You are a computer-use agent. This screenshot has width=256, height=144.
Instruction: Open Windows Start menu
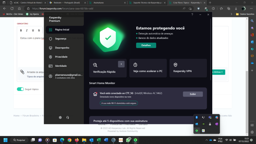pos(6,140)
